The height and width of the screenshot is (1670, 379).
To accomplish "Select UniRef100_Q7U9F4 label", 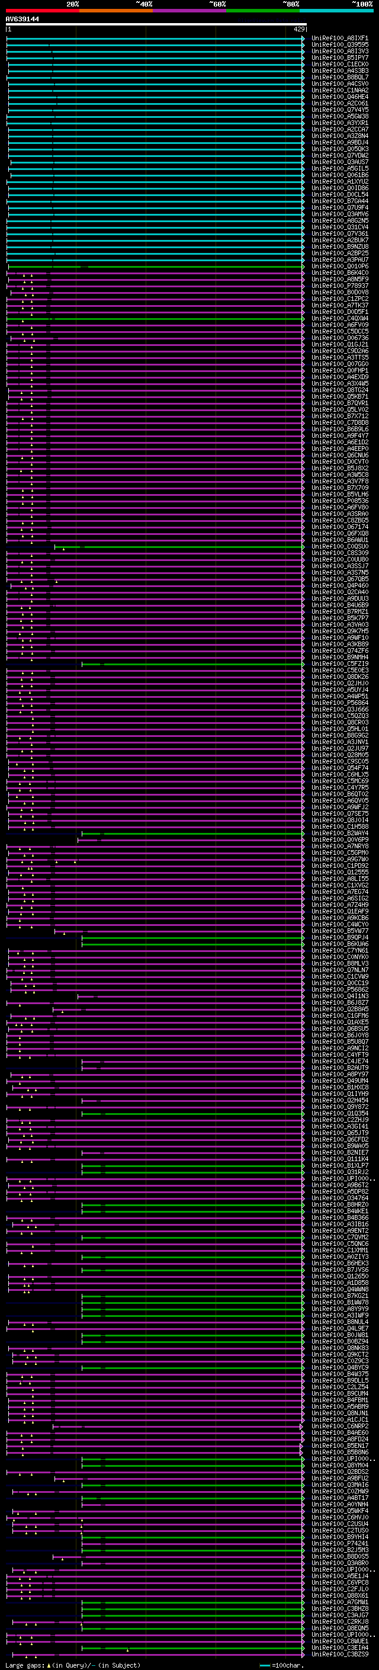I will (x=339, y=207).
